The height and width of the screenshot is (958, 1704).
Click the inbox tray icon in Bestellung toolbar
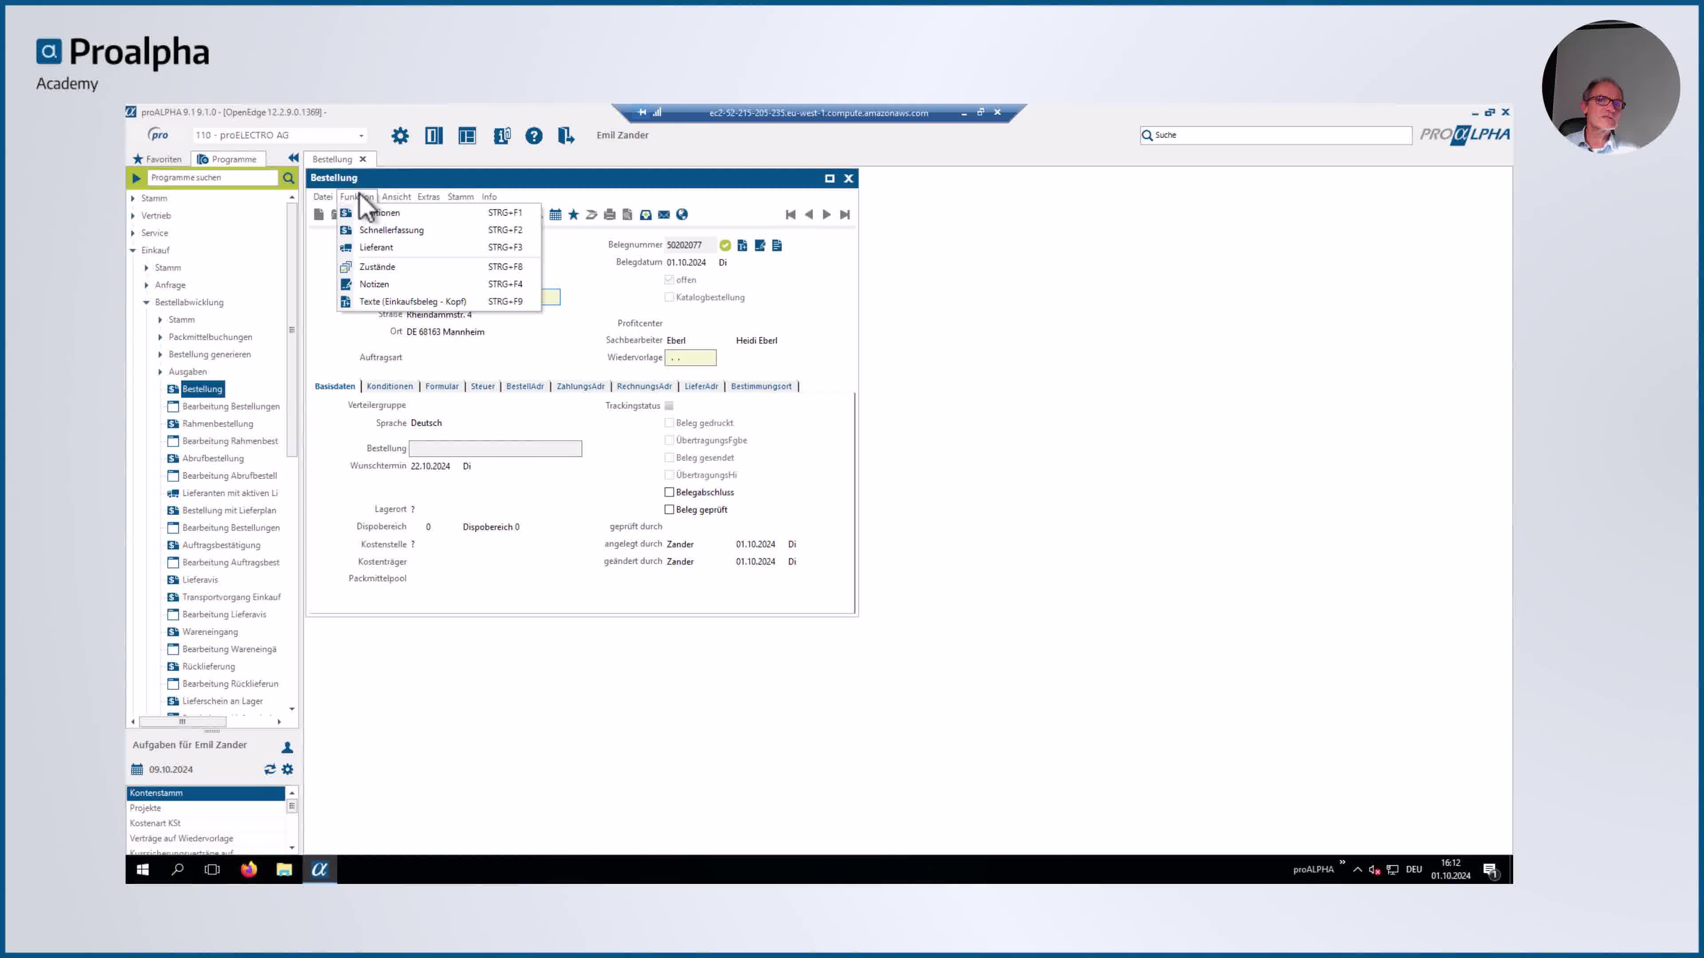tap(646, 214)
